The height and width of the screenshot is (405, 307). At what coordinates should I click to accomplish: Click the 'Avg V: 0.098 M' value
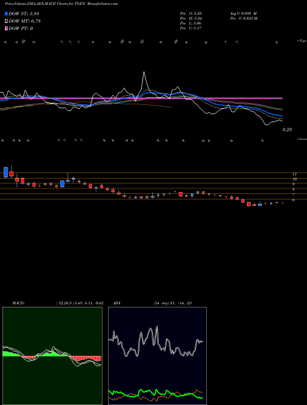point(243,13)
